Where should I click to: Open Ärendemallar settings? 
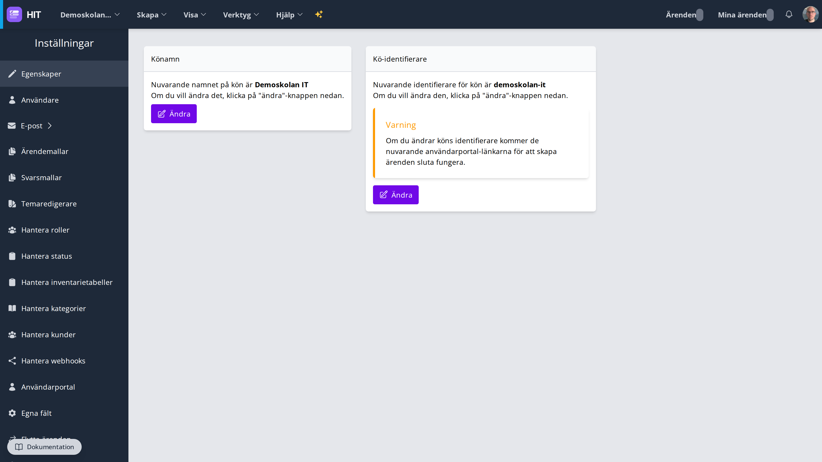point(64,151)
